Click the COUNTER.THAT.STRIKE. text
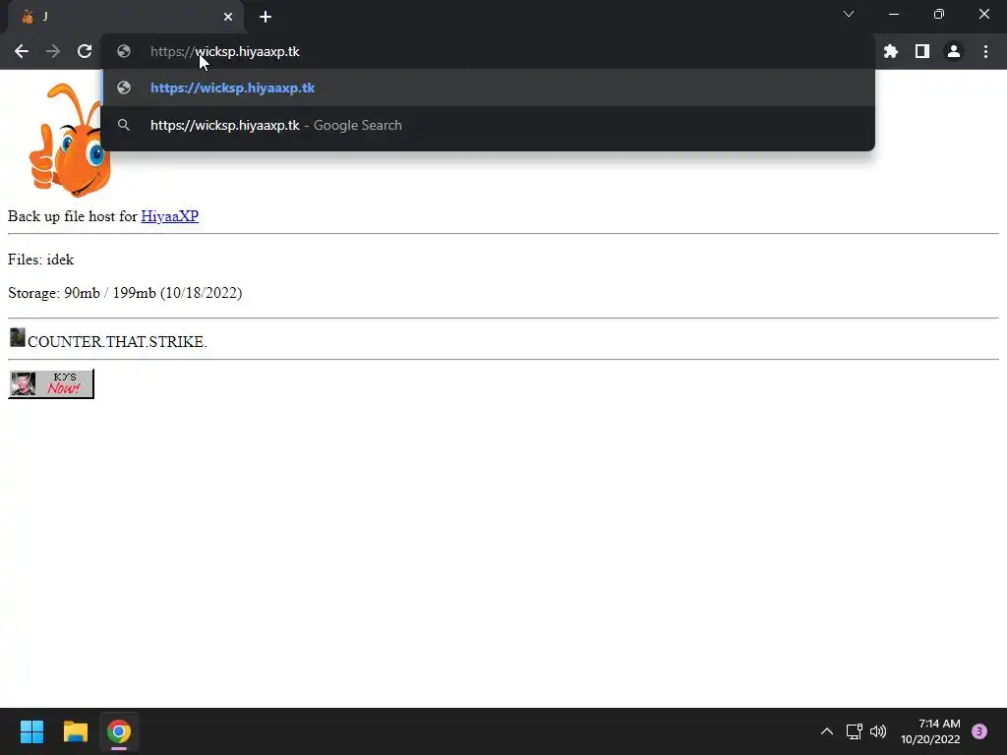The width and height of the screenshot is (1007, 755). coord(118,341)
